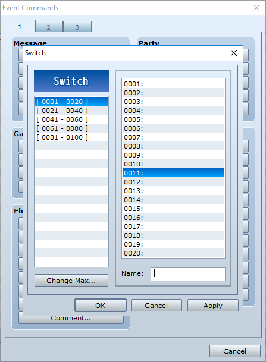266x362 pixels.
Task: Select switch 0008 in the list
Action: pyautogui.click(x=173, y=146)
